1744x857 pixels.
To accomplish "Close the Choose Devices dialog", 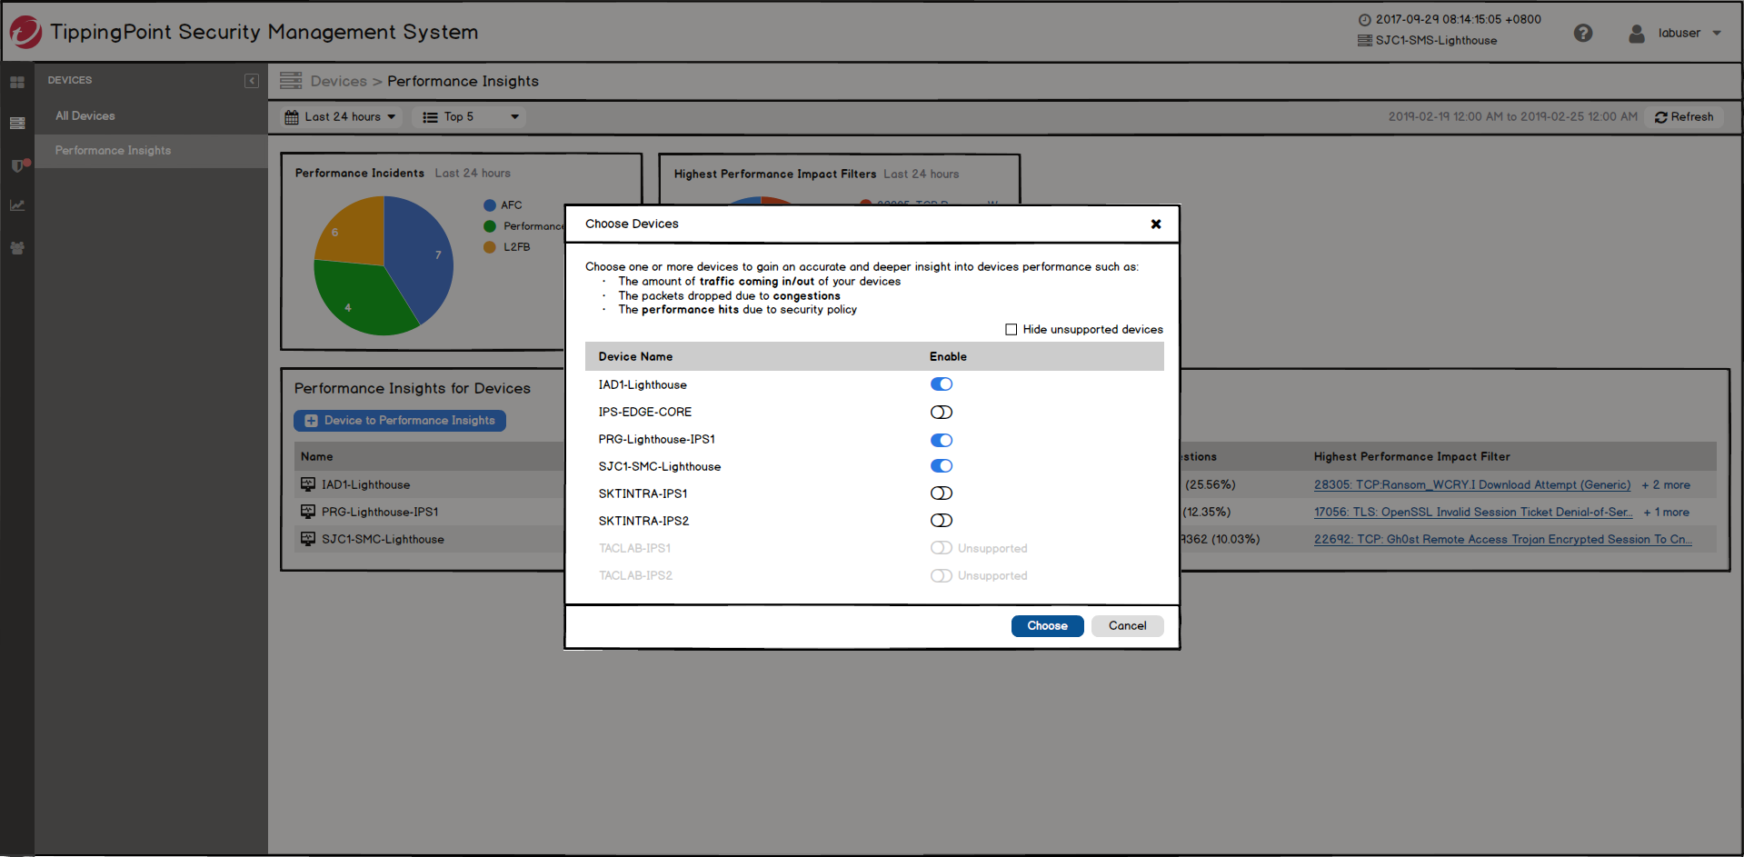I will coord(1156,224).
